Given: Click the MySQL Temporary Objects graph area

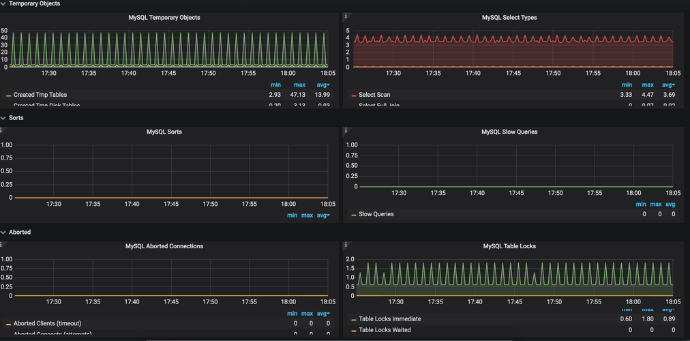Looking at the screenshot, I should click(169, 48).
